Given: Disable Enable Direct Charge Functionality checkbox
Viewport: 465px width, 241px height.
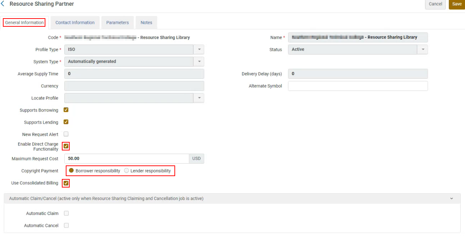Looking at the screenshot, I should pos(66,146).
